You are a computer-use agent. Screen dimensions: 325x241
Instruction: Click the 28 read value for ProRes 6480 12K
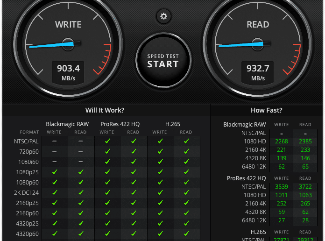305,220
